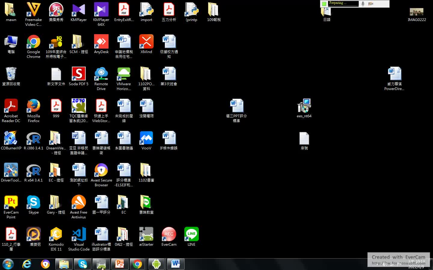Open the VooV desktop icon
This screenshot has height=270, width=433.
click(146, 140)
